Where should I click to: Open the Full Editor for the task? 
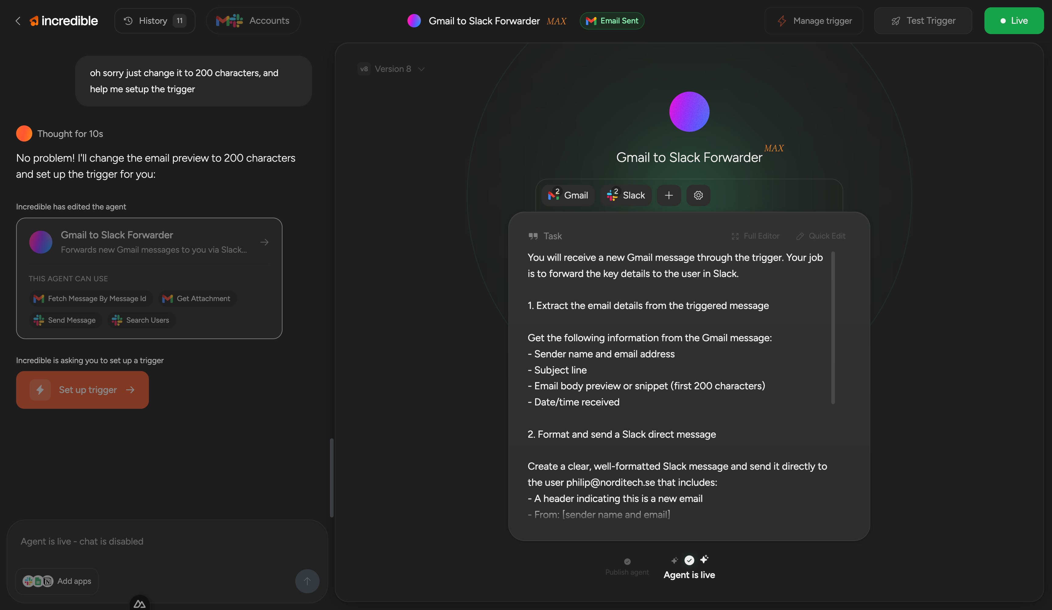pos(756,236)
